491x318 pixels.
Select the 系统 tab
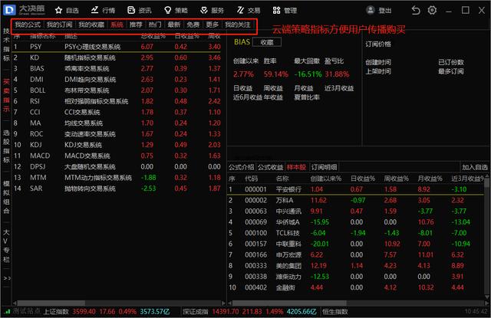[x=117, y=25]
